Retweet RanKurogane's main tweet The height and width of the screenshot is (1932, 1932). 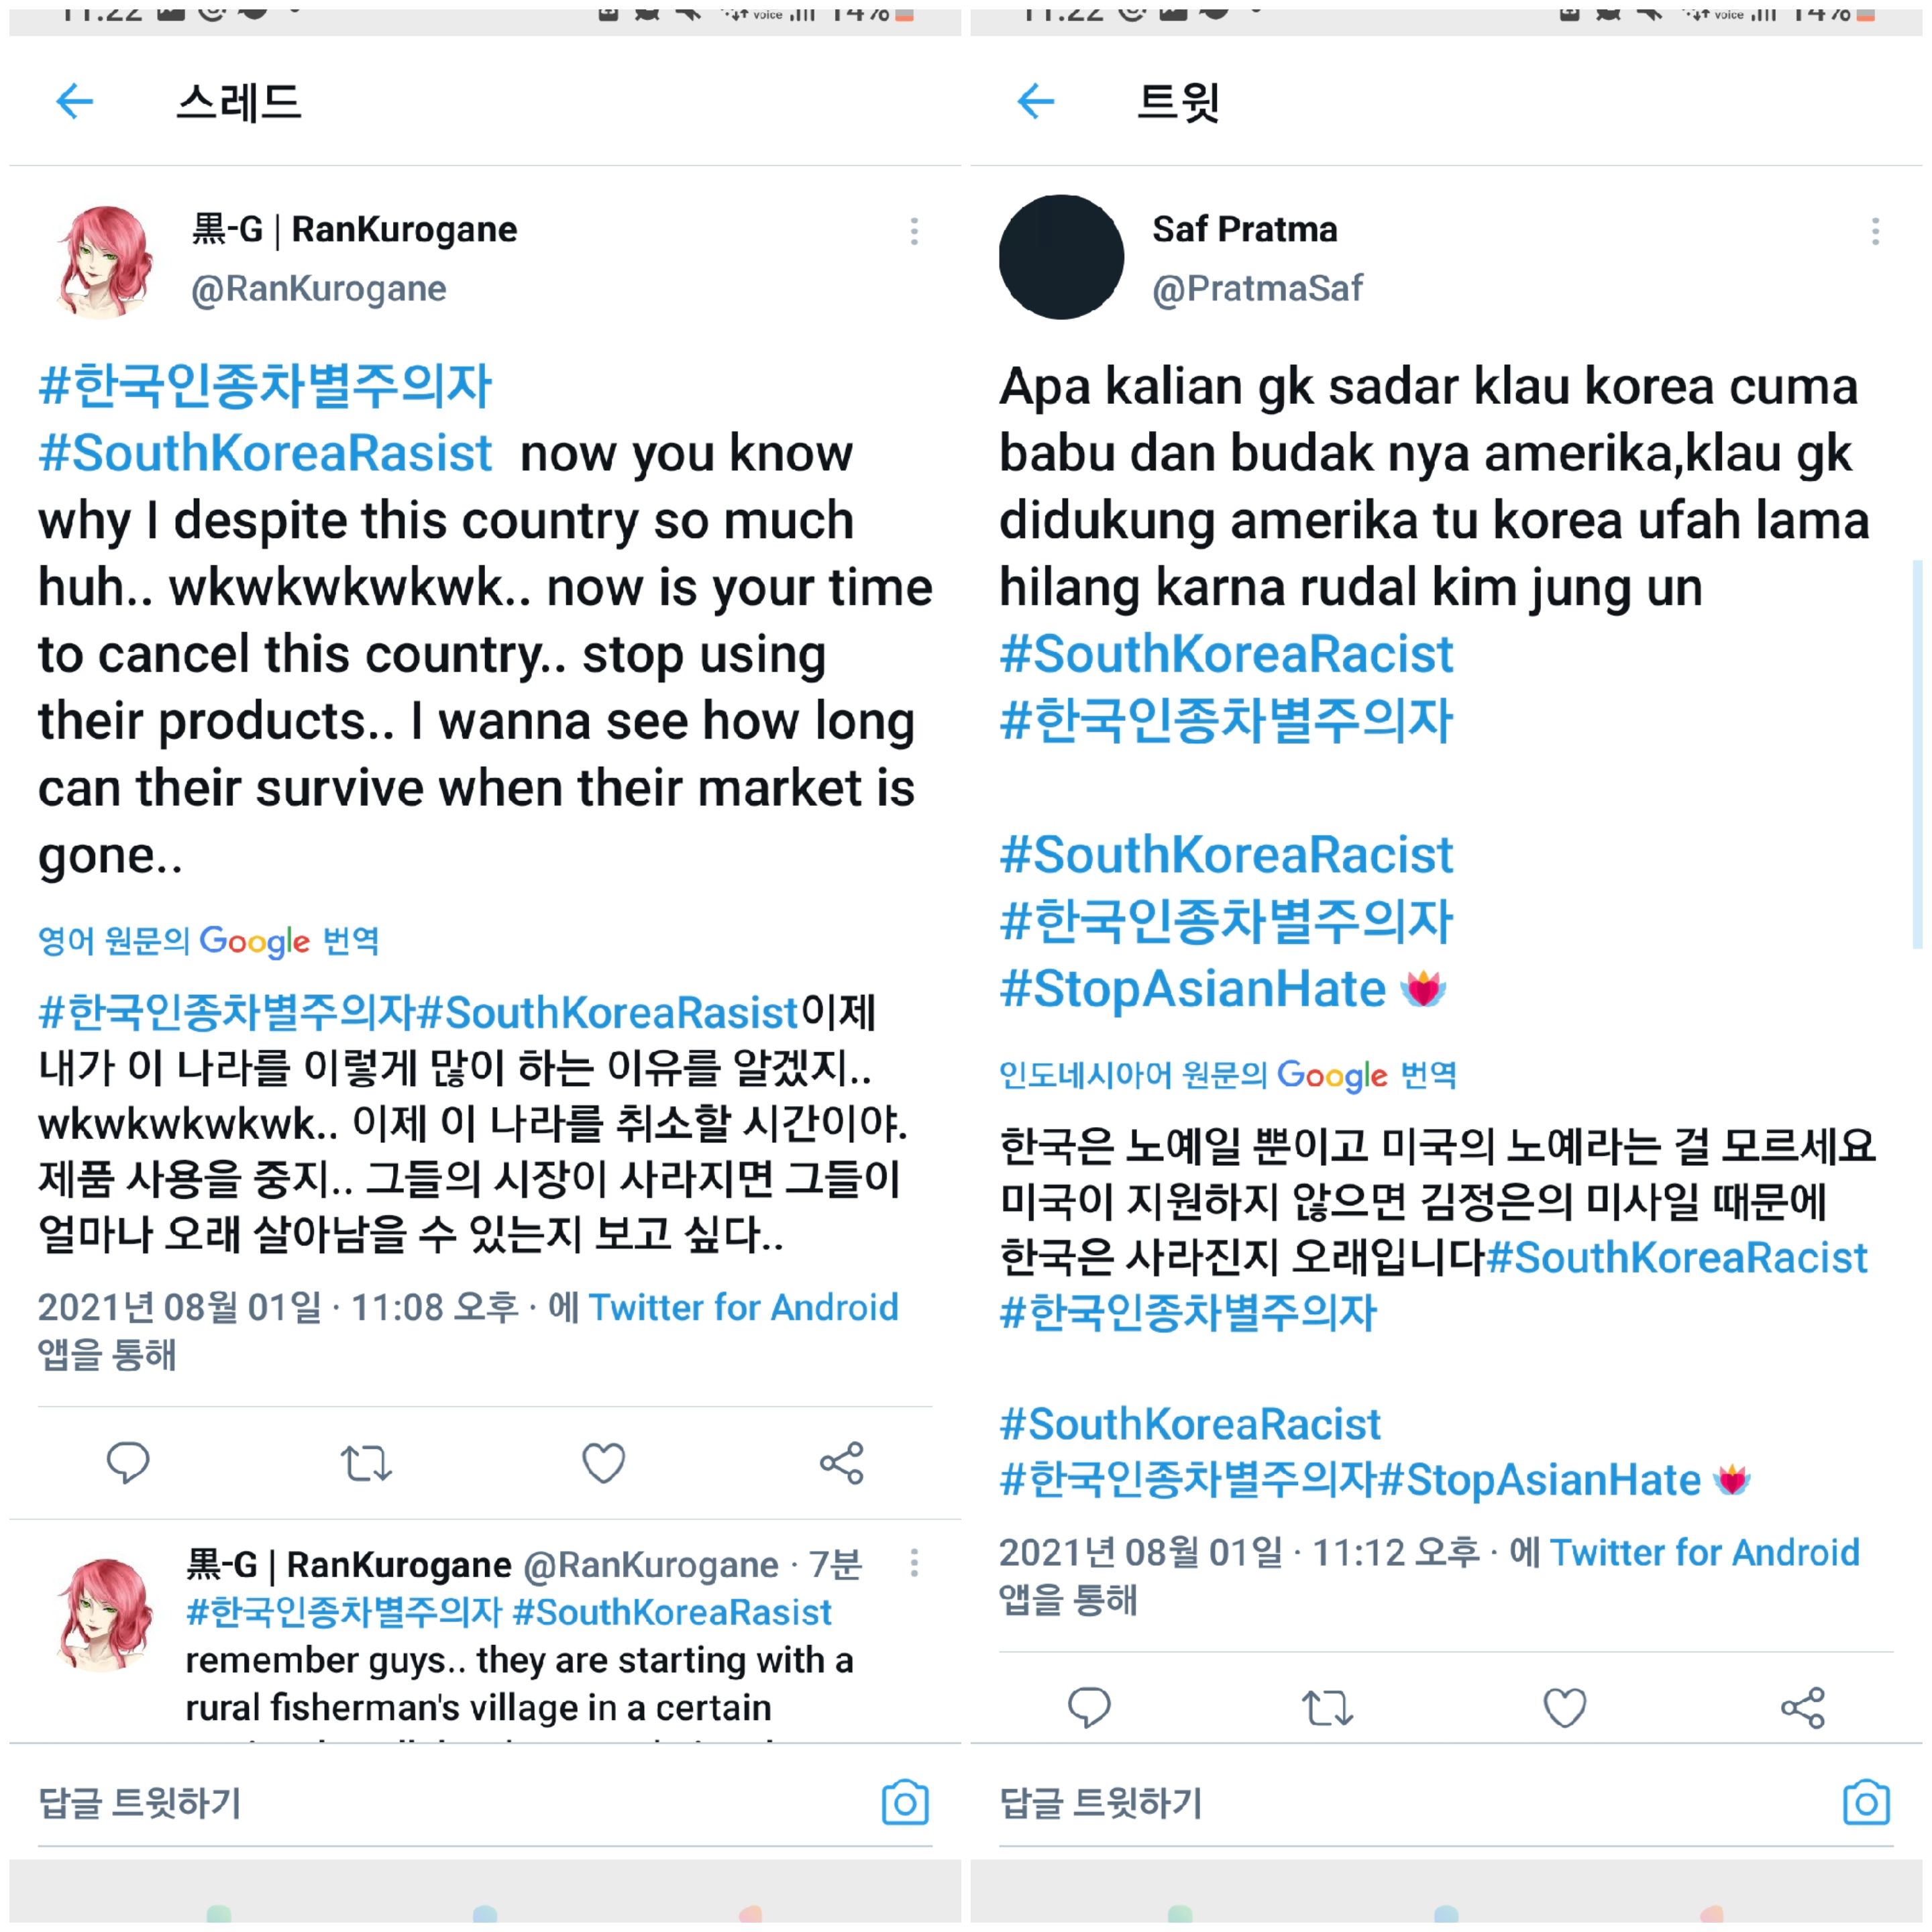pos(366,1464)
